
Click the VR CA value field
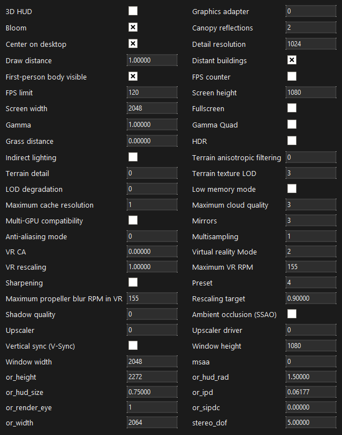click(152, 252)
